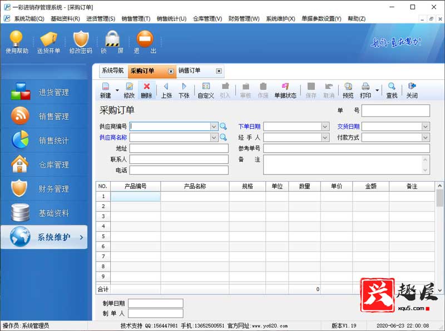Click the 删除 delete toolbar button

click(x=146, y=91)
